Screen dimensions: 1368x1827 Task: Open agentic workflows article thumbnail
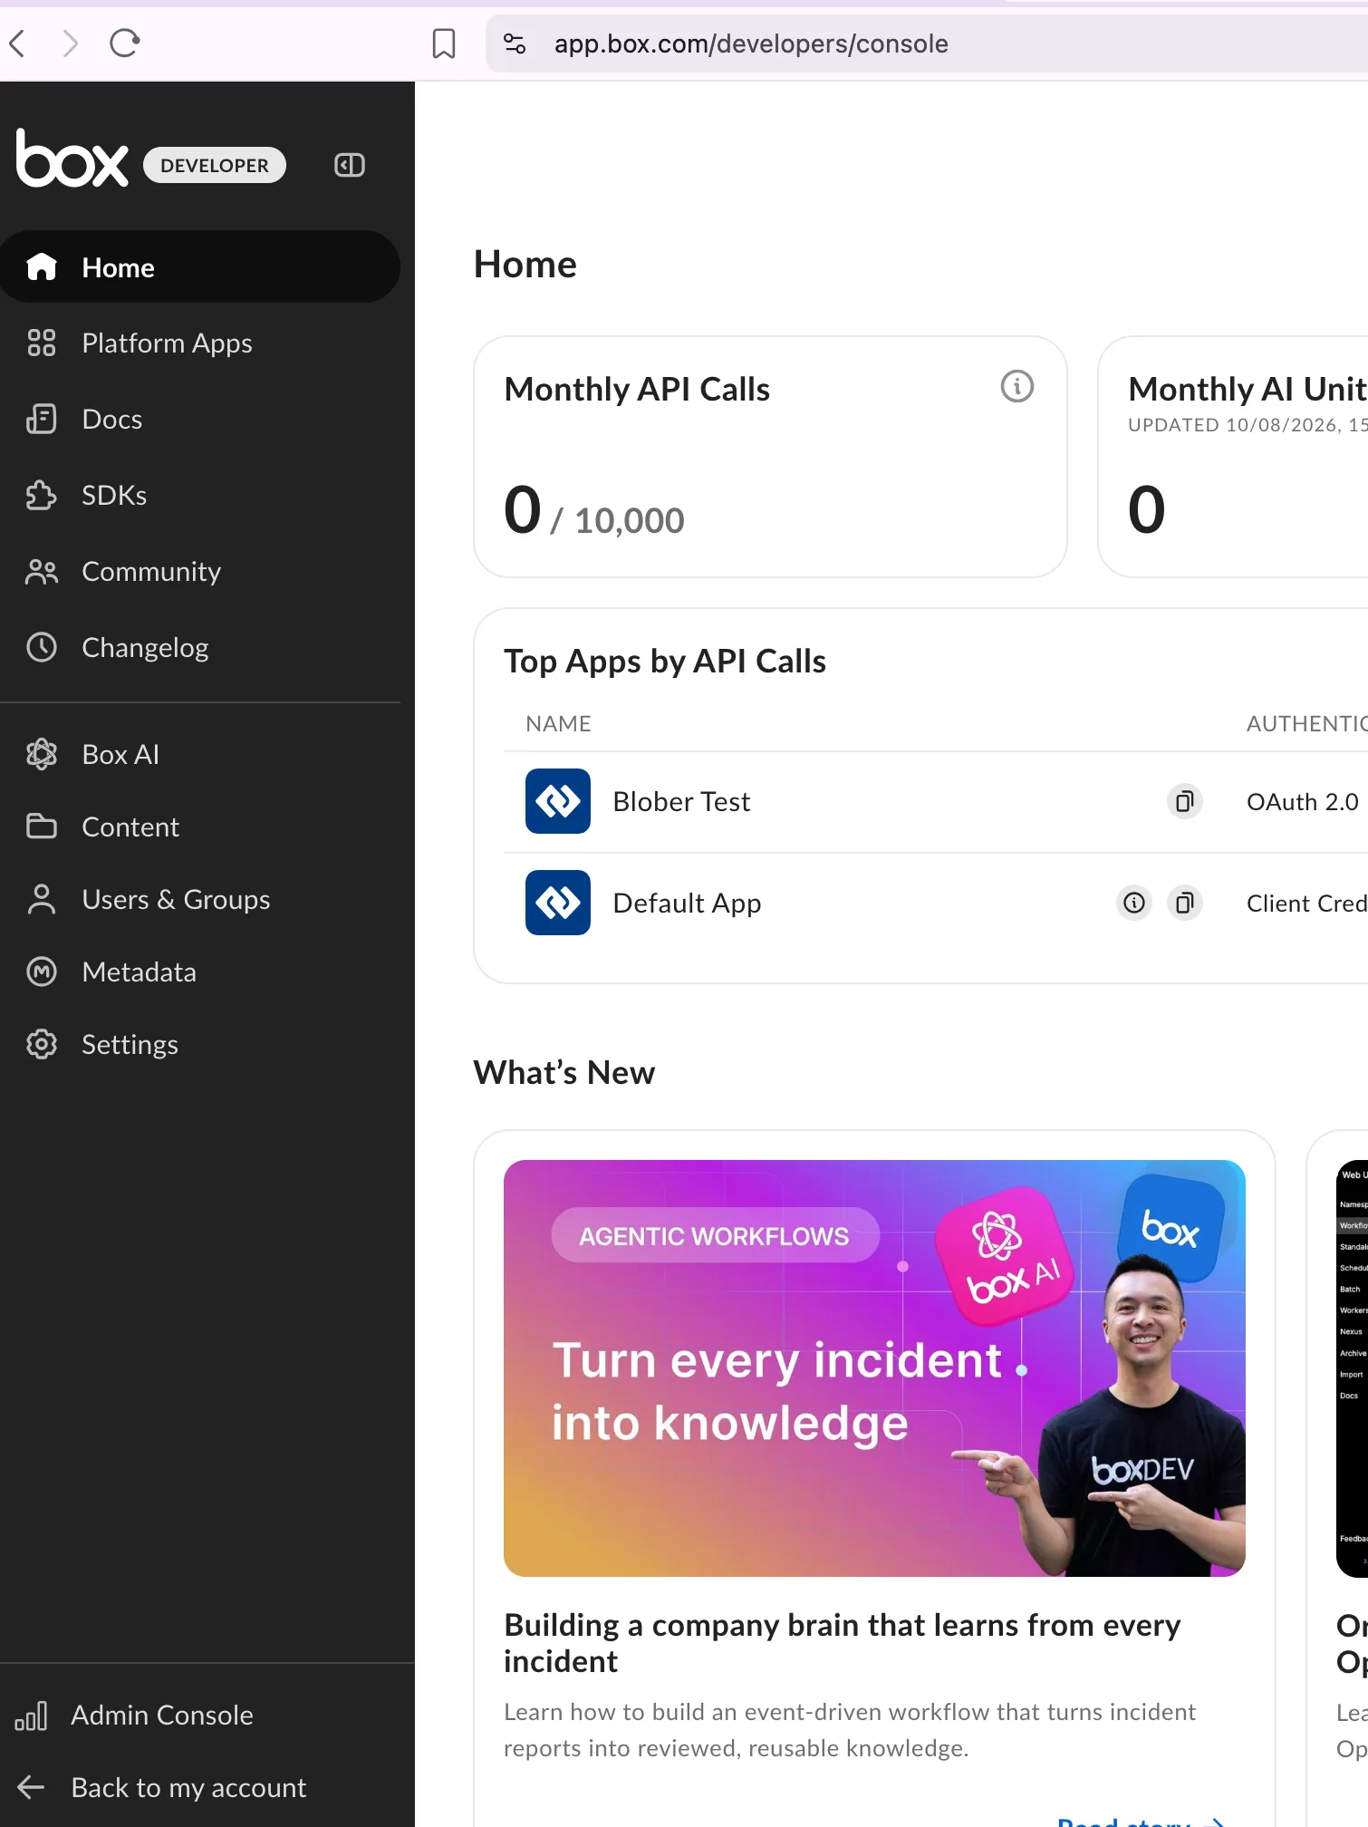click(874, 1368)
